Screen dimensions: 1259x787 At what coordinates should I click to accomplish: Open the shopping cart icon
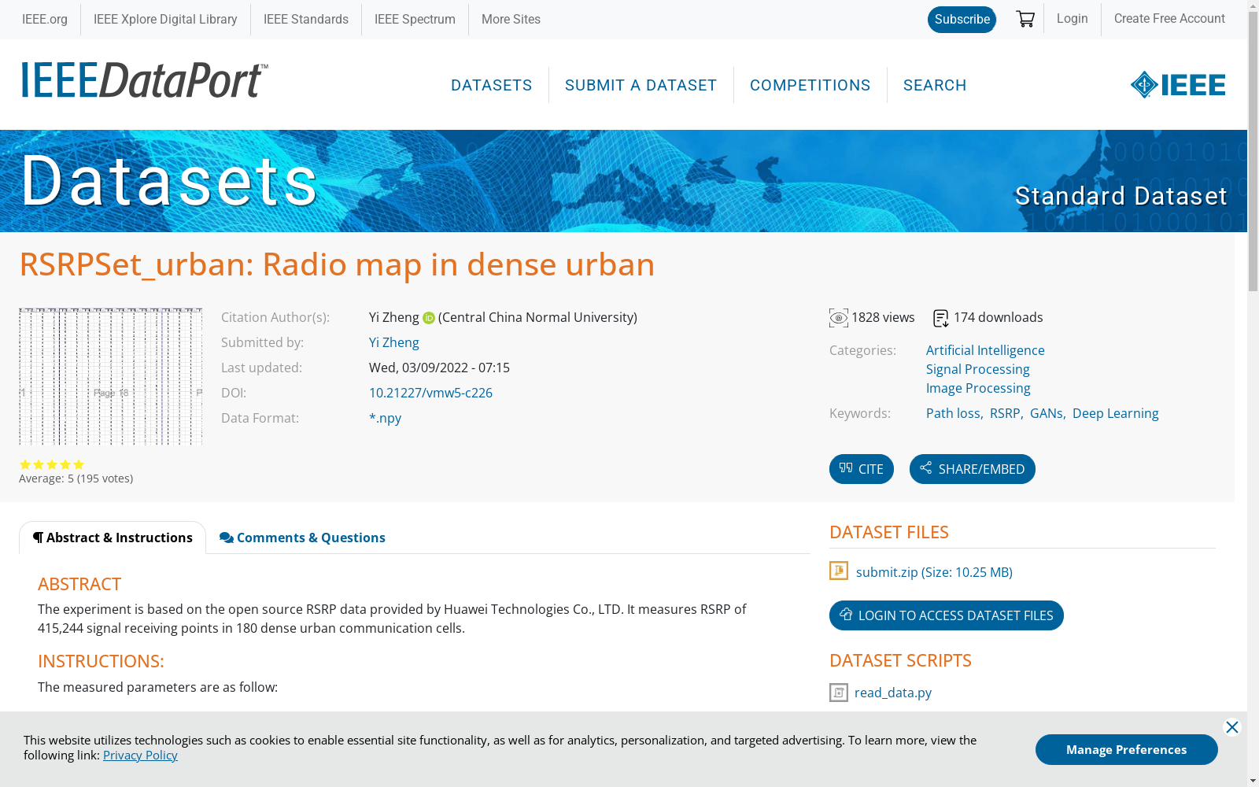tap(1025, 19)
